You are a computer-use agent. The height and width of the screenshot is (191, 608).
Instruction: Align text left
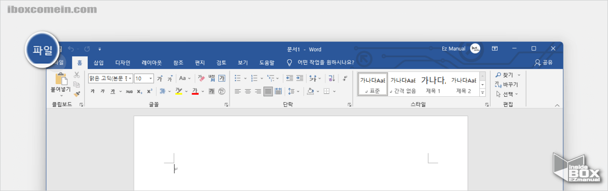pos(237,91)
